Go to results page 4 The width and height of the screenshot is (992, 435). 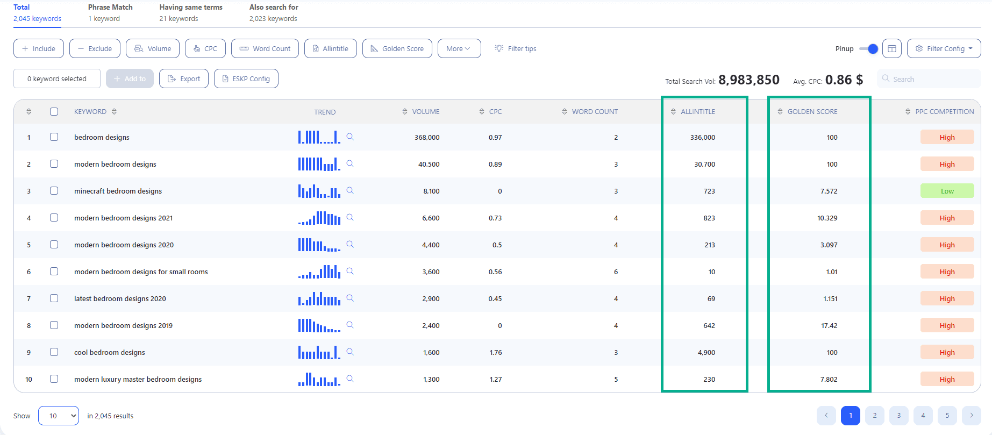(923, 416)
